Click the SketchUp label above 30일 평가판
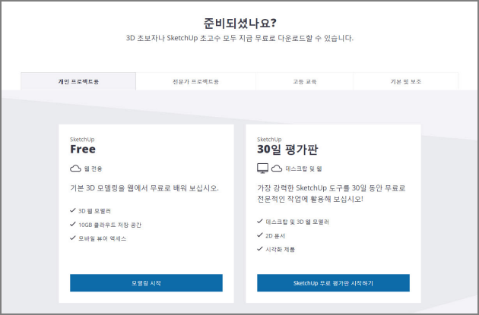This screenshot has height=315, width=479. (x=269, y=140)
